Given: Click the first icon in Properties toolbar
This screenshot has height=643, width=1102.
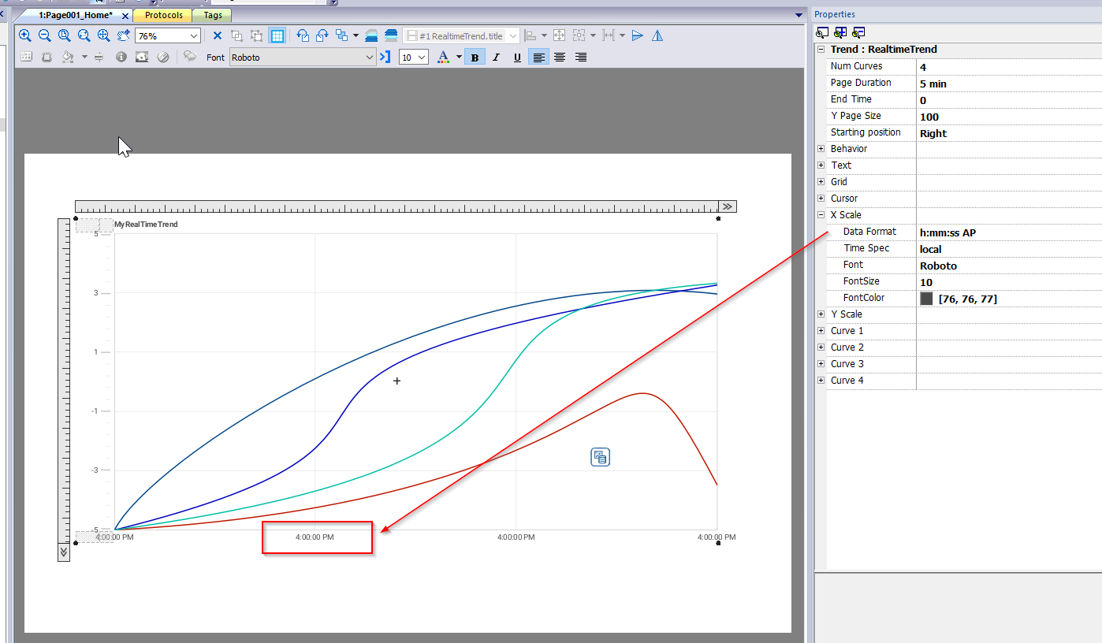Looking at the screenshot, I should pyautogui.click(x=822, y=32).
